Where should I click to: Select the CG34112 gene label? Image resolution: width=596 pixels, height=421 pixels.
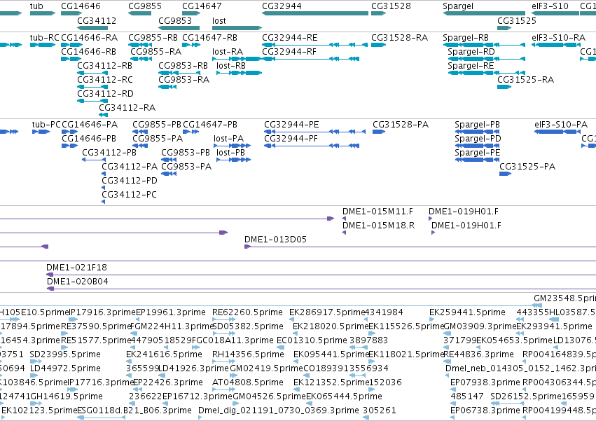click(x=97, y=20)
